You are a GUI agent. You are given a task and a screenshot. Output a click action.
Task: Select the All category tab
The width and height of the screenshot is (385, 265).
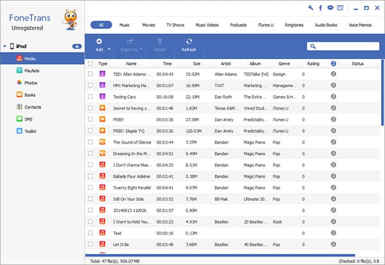tap(101, 25)
